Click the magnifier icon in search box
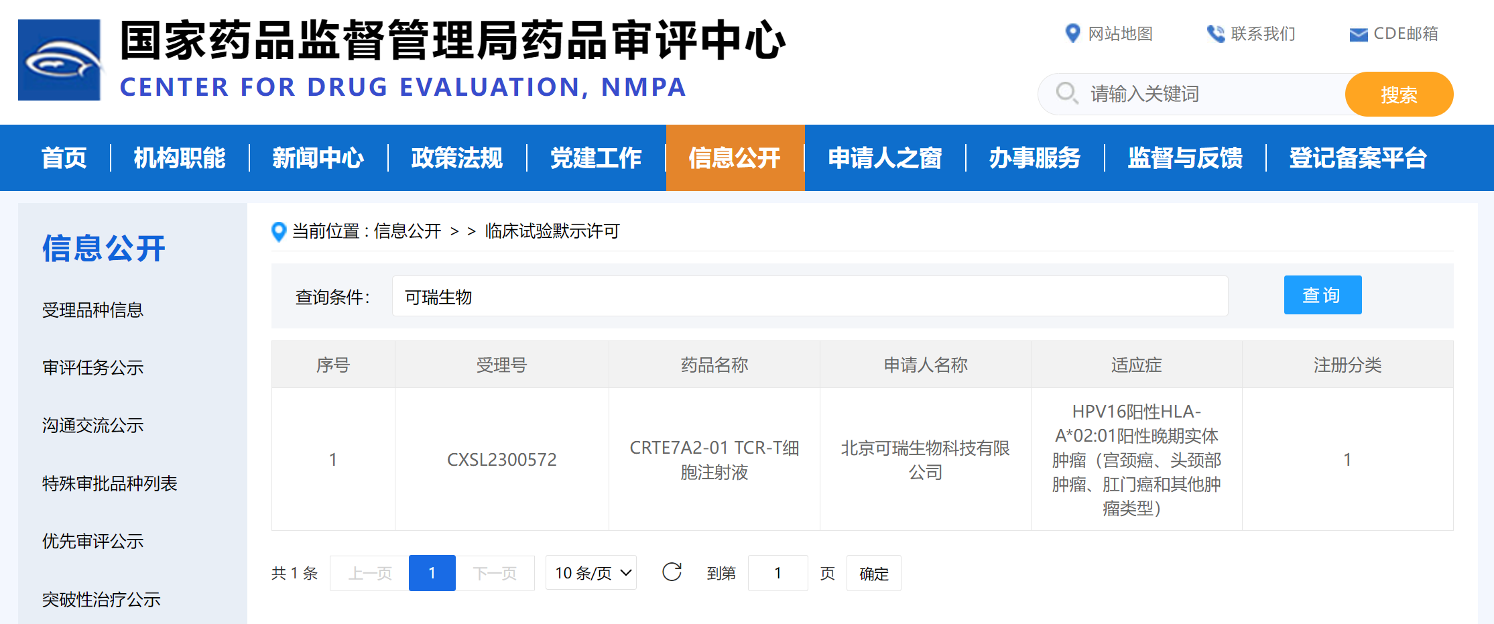Screen dimensions: 1494x624 click(x=1066, y=93)
